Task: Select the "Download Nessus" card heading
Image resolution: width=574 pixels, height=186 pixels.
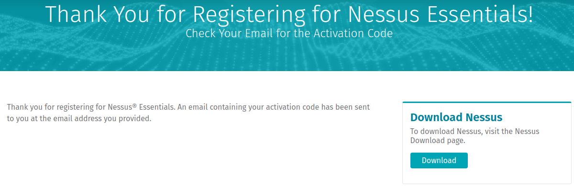Action: point(456,117)
